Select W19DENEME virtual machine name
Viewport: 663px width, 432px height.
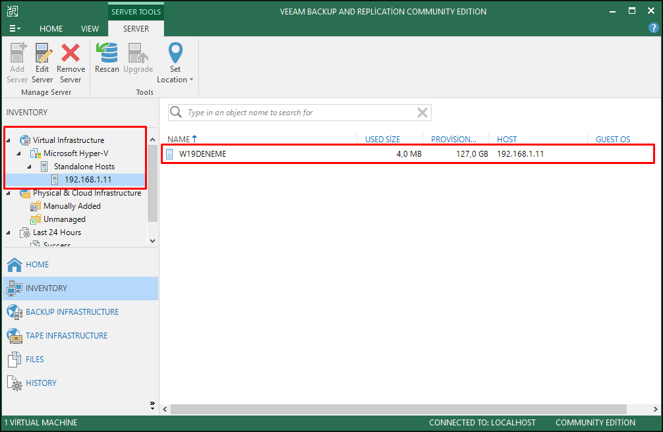point(202,154)
